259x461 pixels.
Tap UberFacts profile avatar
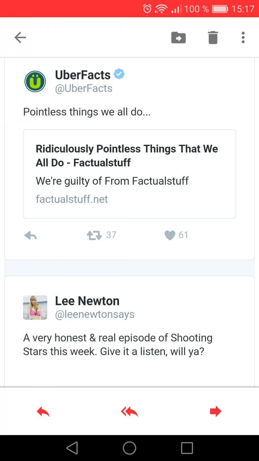point(35,81)
